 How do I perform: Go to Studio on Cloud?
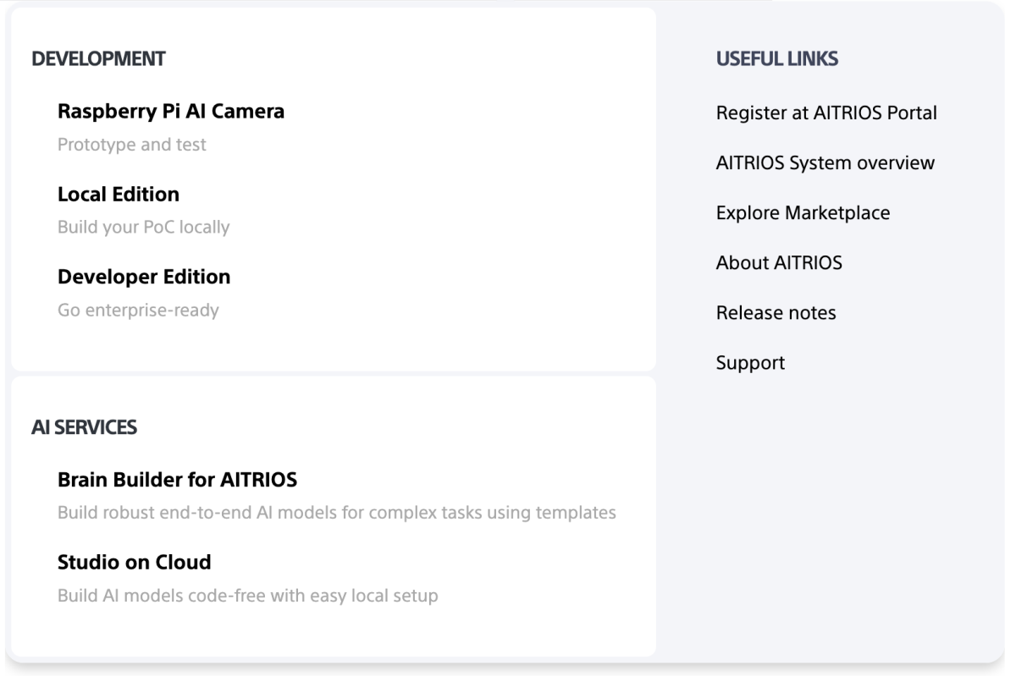coord(134,562)
